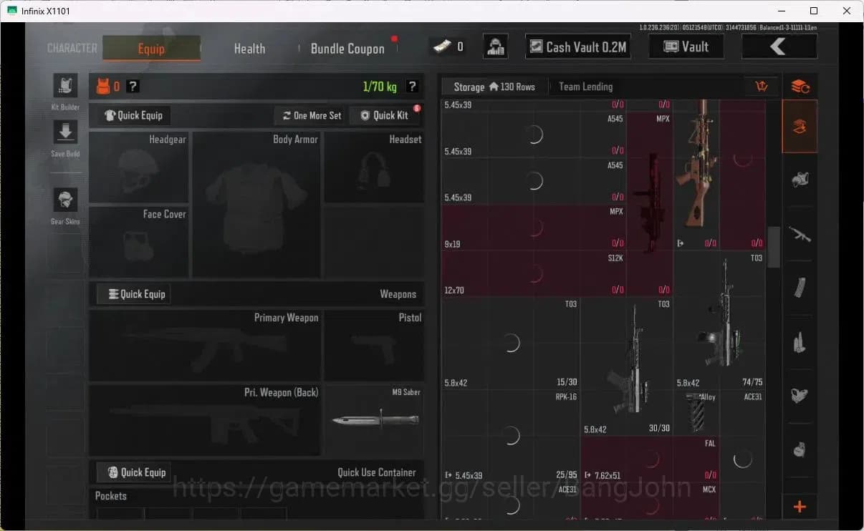The height and width of the screenshot is (531, 864).
Task: Click Quick Equip for Quick Use Container
Action: [x=134, y=472]
